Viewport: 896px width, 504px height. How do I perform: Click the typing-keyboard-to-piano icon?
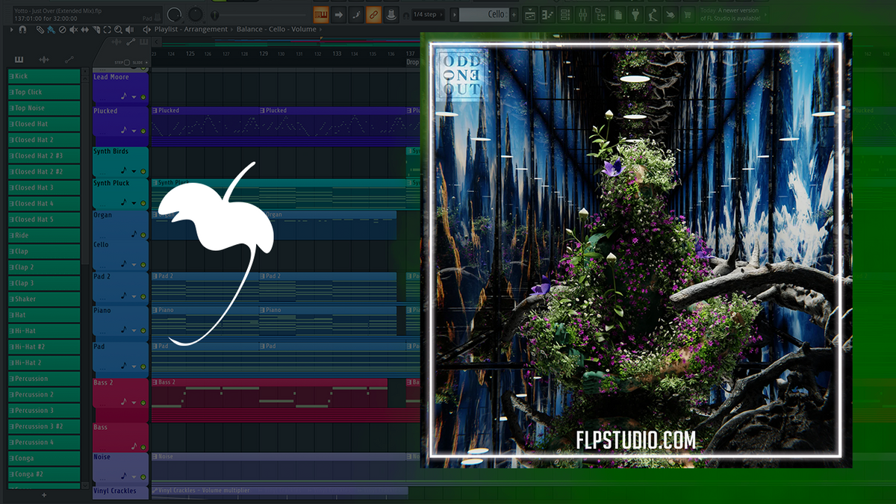[x=320, y=16]
